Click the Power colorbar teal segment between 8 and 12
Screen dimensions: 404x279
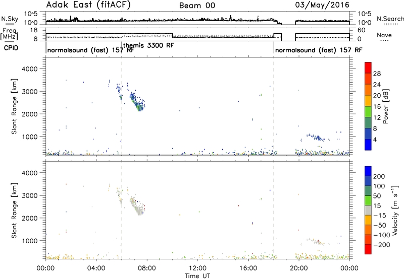click(368, 123)
